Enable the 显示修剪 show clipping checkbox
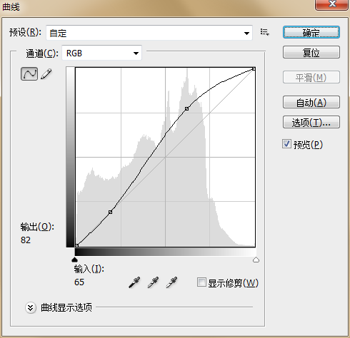 [x=201, y=282]
